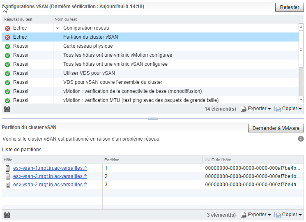This screenshot has height=222, width=306.
Task: Click the Partition column header
Action: pos(152,160)
